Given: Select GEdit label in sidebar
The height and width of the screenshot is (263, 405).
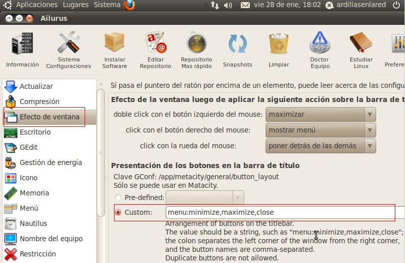Looking at the screenshot, I should (29, 147).
